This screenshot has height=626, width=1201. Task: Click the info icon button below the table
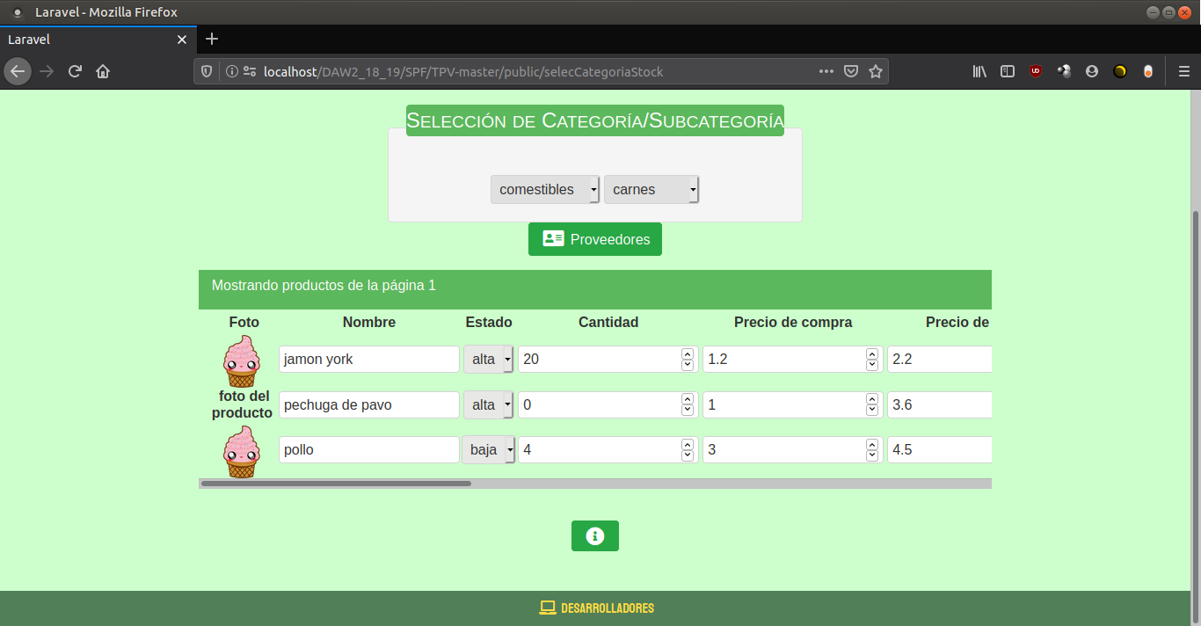(594, 535)
